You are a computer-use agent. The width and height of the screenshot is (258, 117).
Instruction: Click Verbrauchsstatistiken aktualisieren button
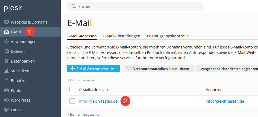click(x=159, y=69)
